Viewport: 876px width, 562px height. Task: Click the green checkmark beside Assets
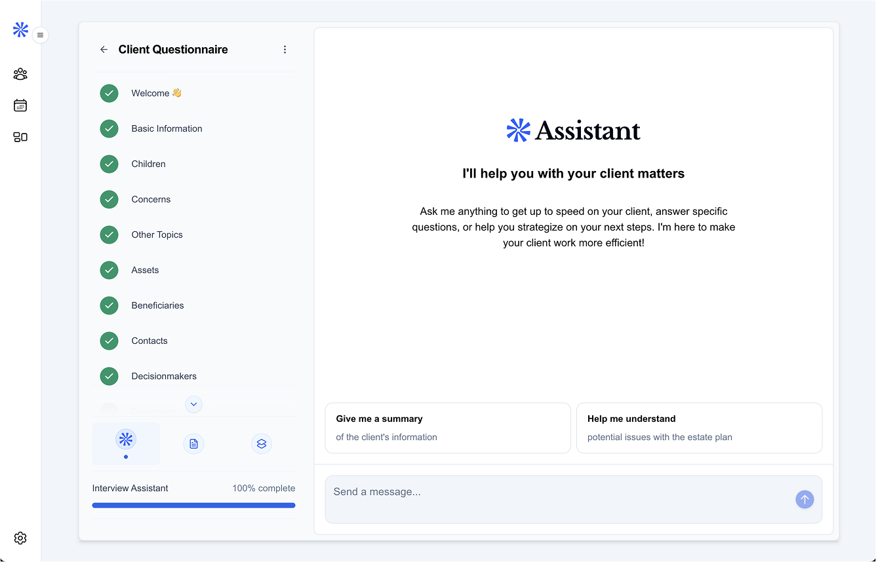click(109, 270)
